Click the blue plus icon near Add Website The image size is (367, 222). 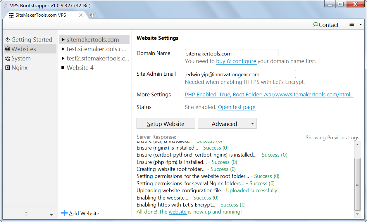point(64,213)
